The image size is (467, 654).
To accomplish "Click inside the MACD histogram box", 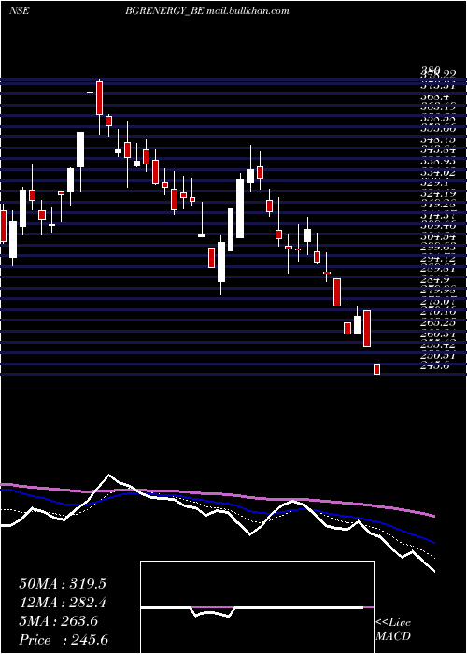I will pos(257,607).
